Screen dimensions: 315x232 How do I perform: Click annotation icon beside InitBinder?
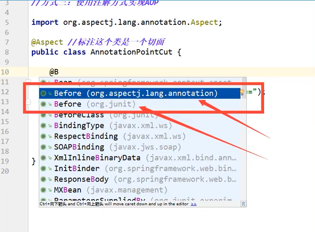43,169
